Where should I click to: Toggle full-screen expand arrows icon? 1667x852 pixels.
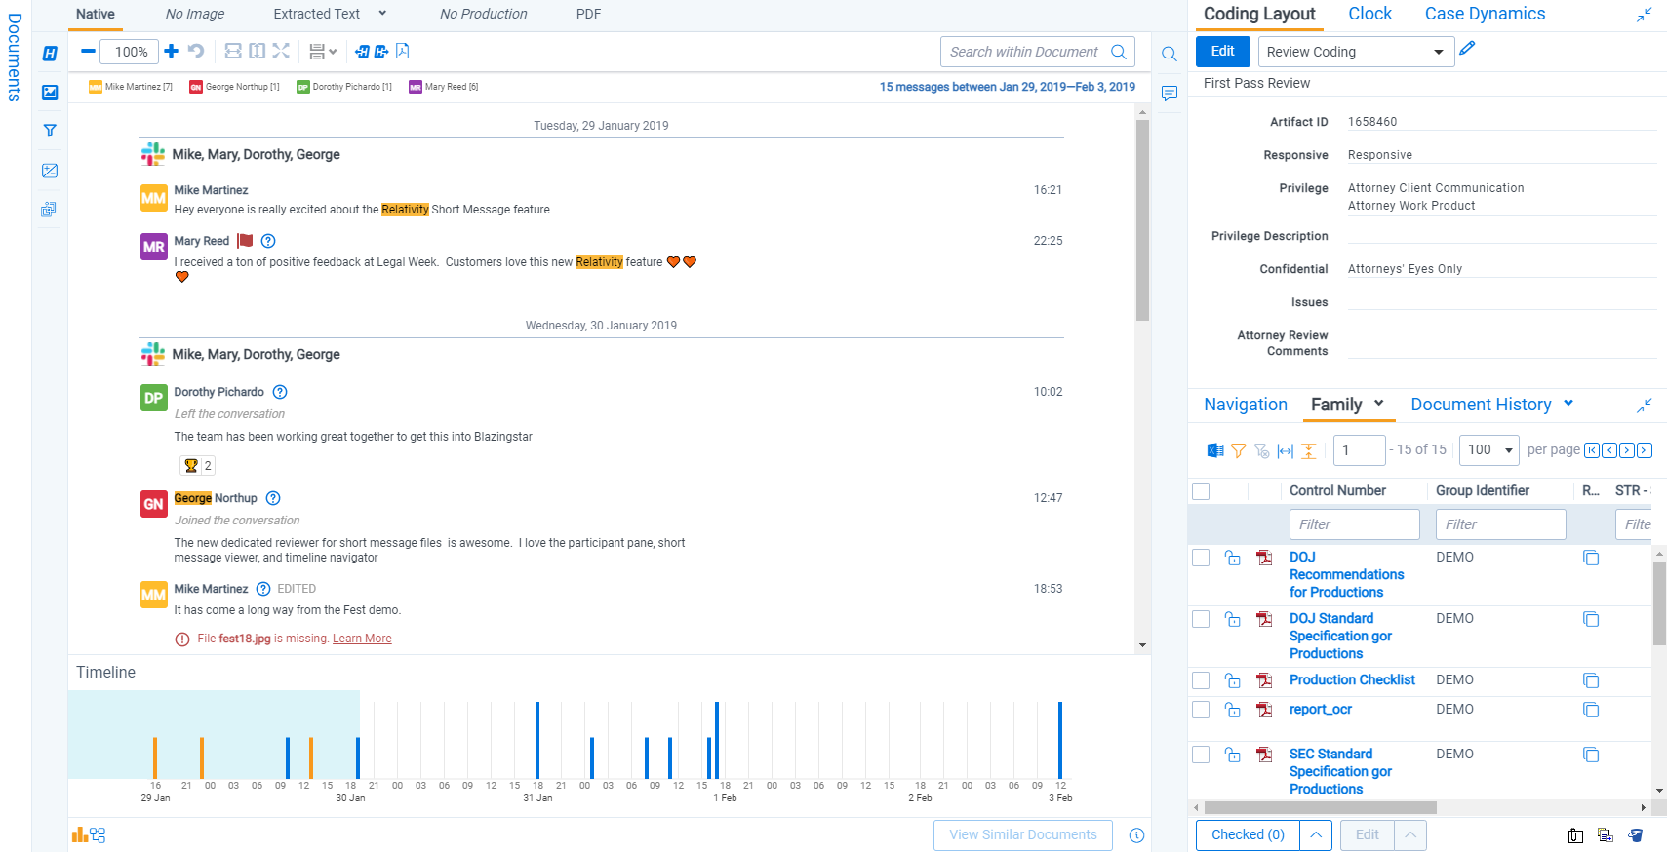pos(281,51)
